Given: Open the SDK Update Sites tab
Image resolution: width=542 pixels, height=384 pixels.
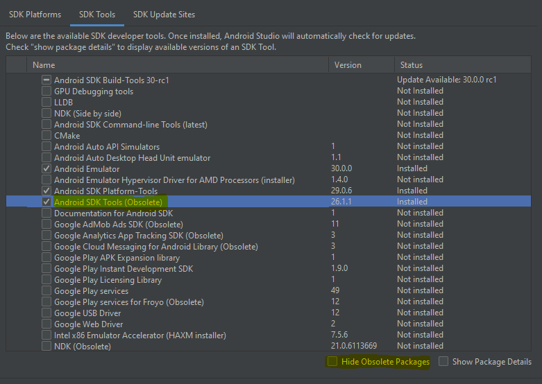Looking at the screenshot, I should coord(164,15).
